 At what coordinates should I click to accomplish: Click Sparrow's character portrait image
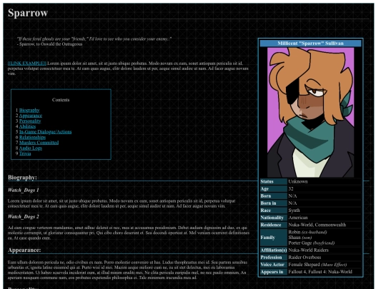coord(311,112)
